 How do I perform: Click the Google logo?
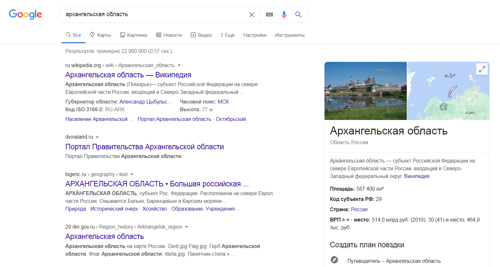click(25, 14)
